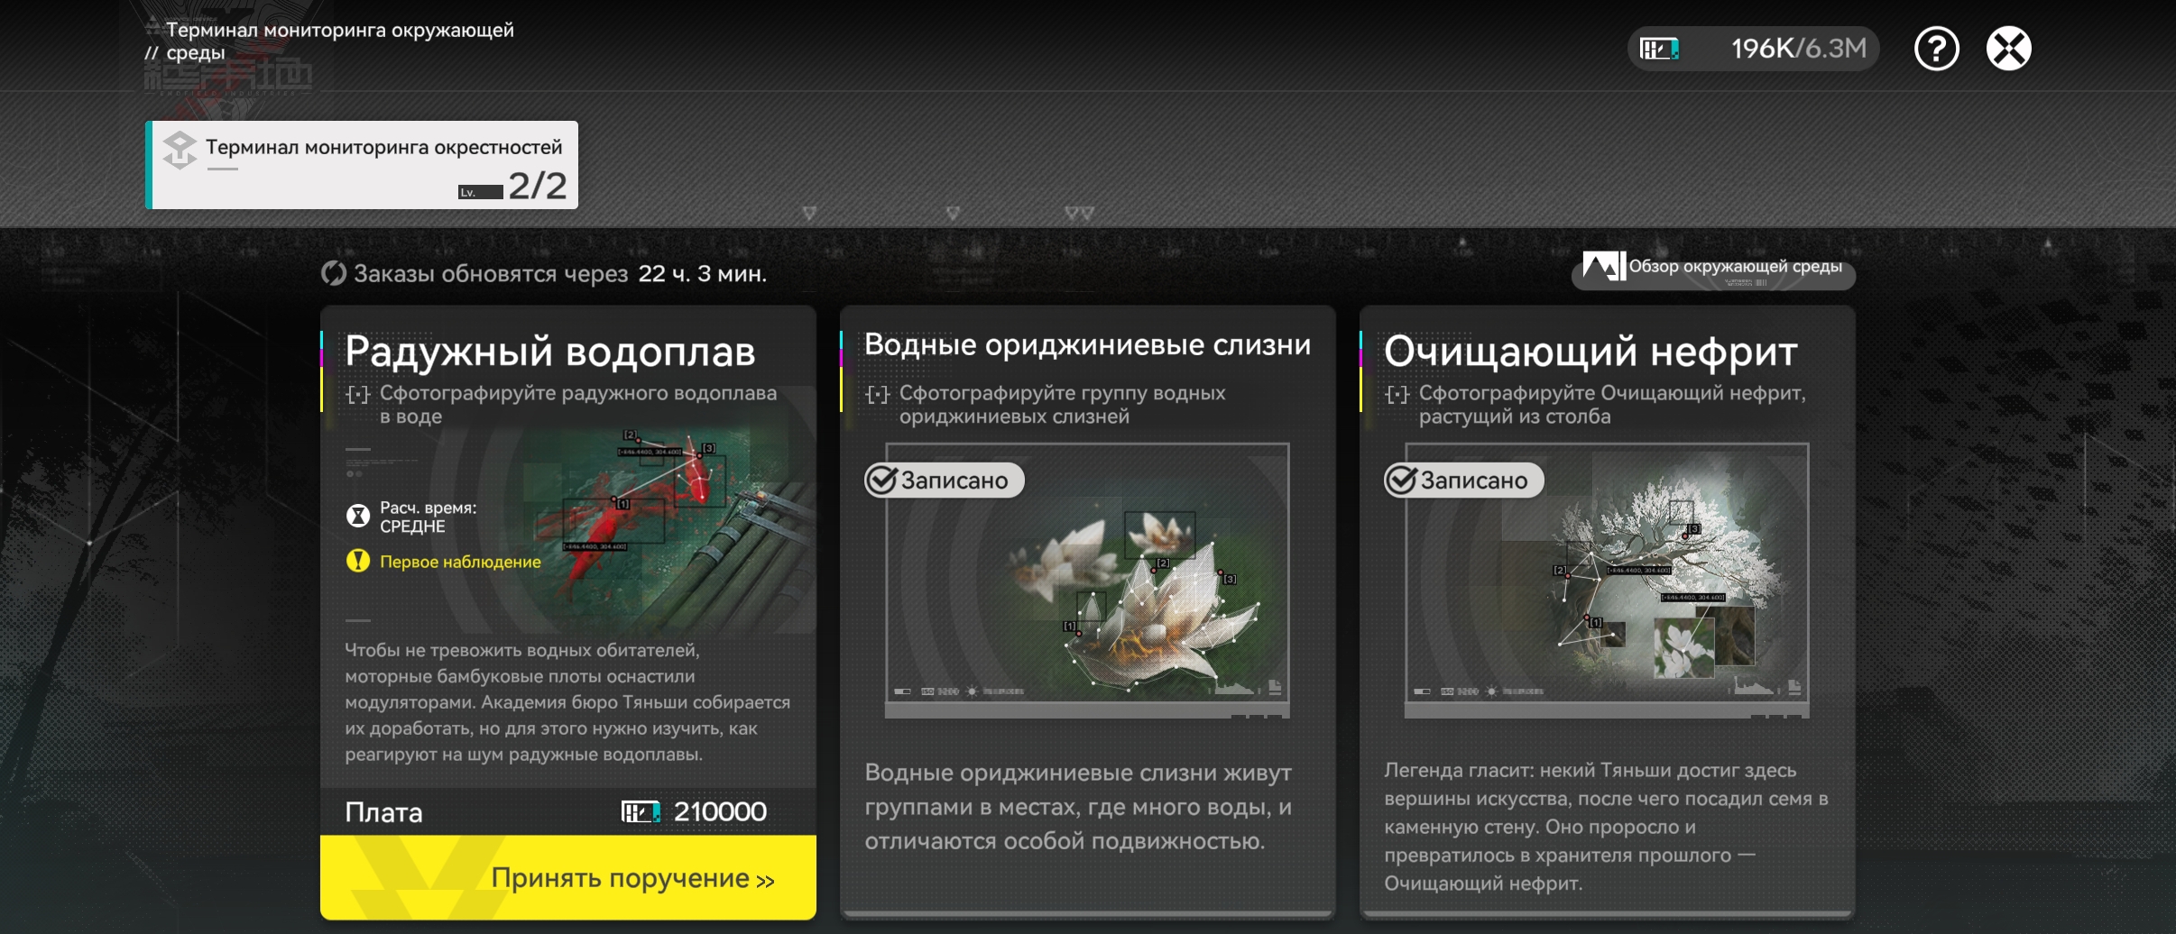Image resolution: width=2176 pixels, height=934 pixels.
Task: Click the Очищающий нефрит legend description text
Action: (1607, 827)
